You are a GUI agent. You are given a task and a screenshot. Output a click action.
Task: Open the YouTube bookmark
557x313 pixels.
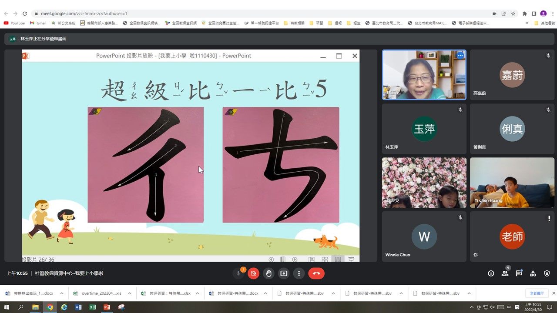14,23
